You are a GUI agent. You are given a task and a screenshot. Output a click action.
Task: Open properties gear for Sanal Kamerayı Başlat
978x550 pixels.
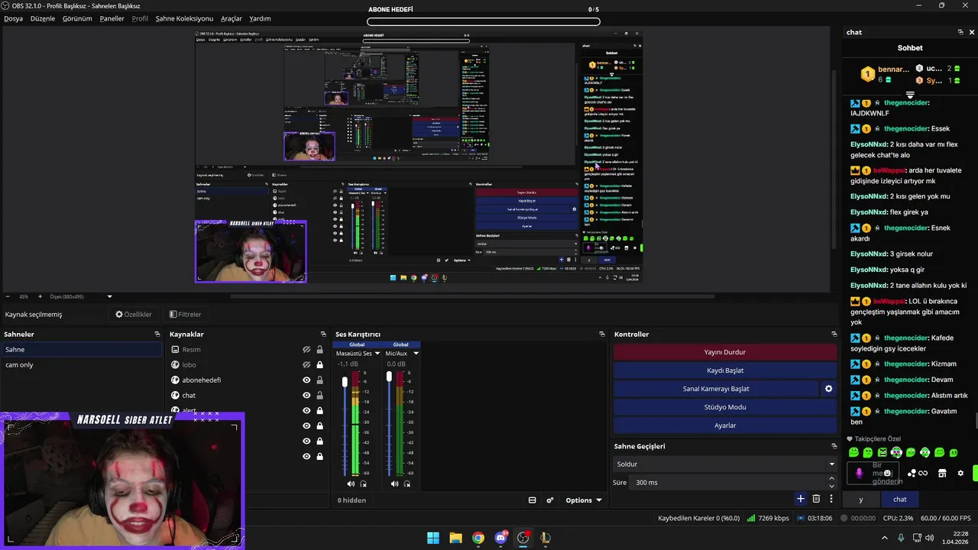click(x=828, y=389)
